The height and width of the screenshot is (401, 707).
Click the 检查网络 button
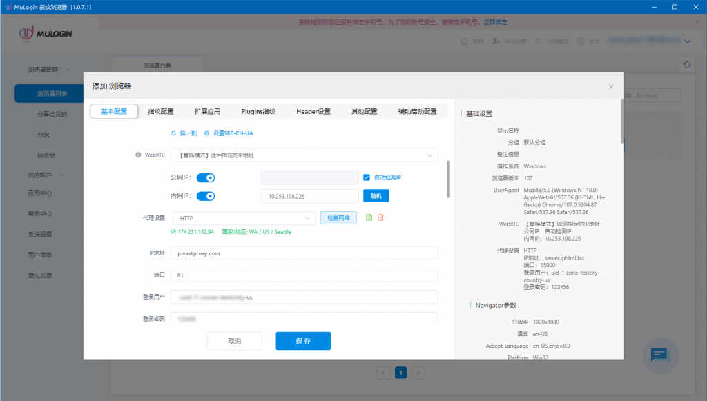click(x=338, y=218)
